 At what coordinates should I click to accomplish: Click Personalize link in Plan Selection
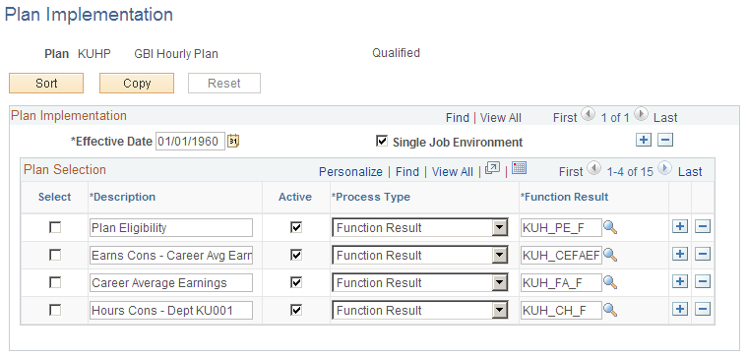pyautogui.click(x=350, y=172)
